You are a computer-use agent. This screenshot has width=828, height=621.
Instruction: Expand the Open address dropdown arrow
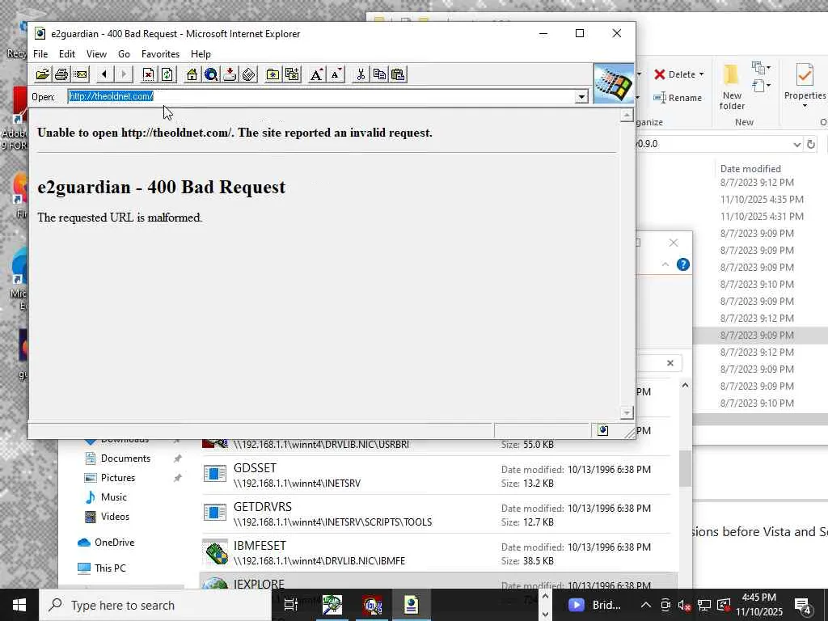coord(581,97)
